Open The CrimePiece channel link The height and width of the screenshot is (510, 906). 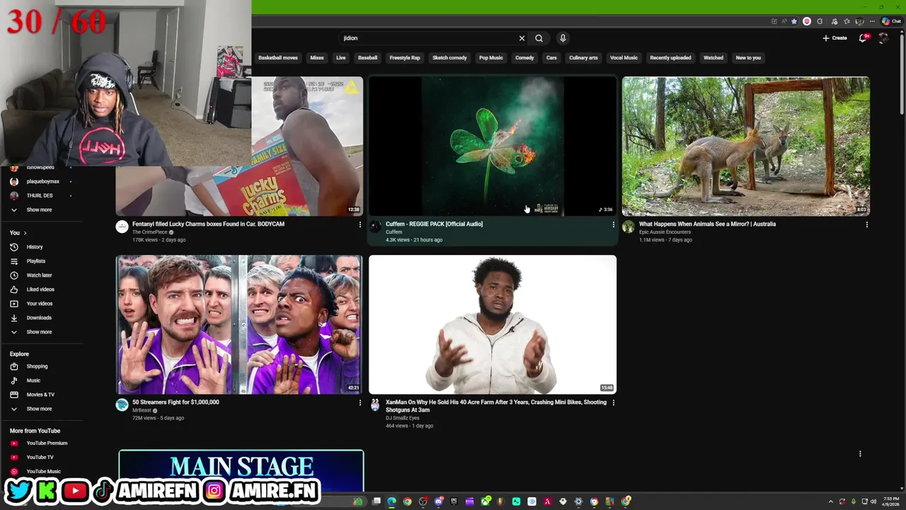(150, 232)
